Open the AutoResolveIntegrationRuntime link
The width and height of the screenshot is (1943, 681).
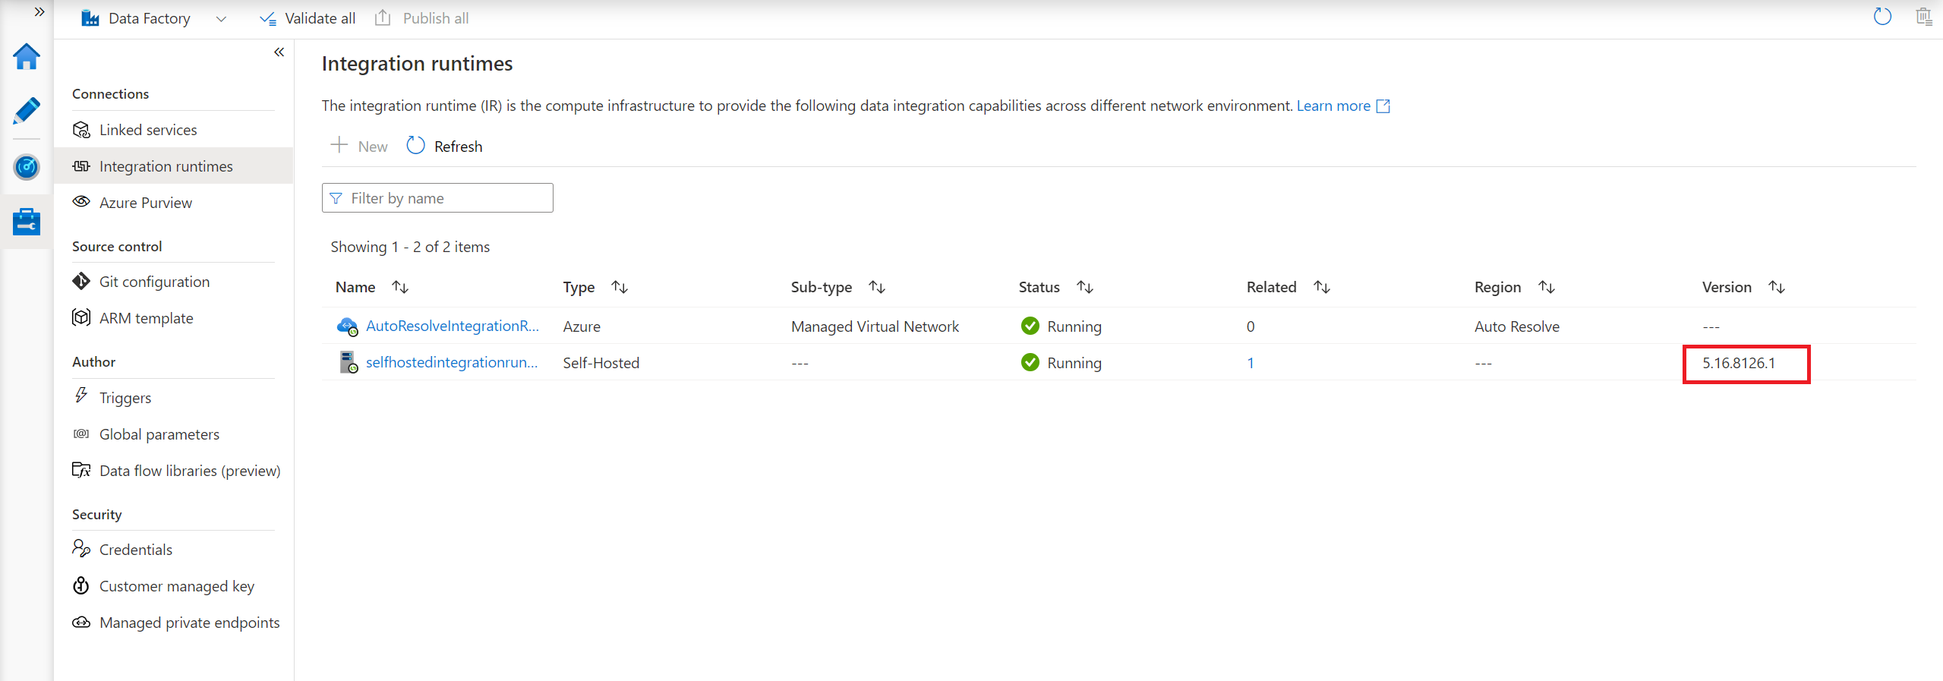tap(452, 326)
